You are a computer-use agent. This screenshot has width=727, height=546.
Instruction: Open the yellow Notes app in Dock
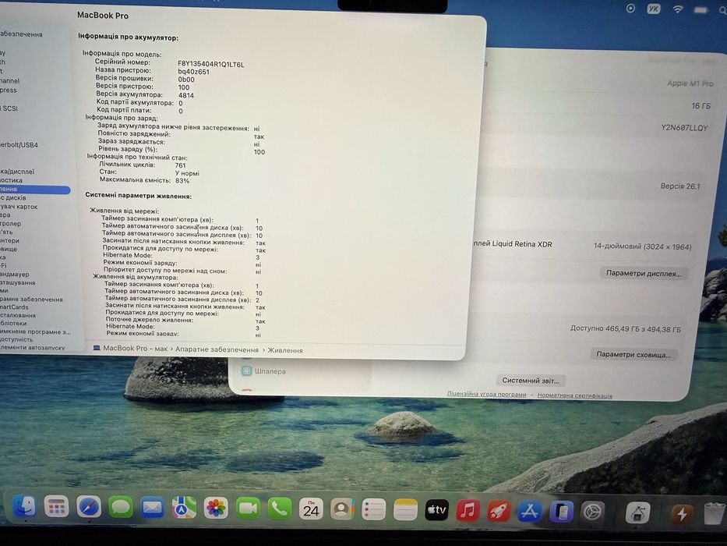(x=405, y=510)
